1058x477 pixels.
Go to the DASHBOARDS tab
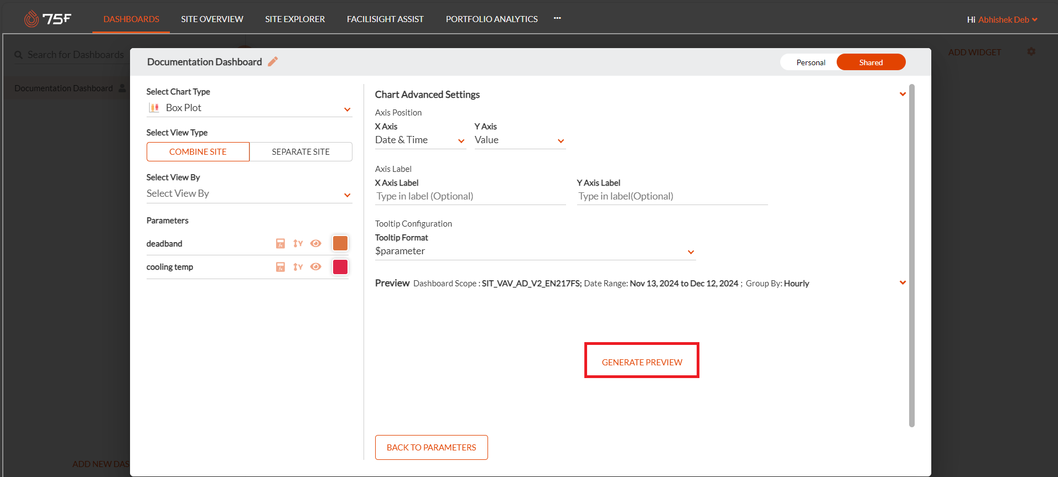[131, 19]
